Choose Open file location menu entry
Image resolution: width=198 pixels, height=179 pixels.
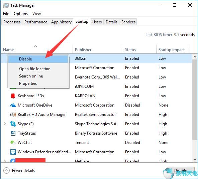(35, 69)
